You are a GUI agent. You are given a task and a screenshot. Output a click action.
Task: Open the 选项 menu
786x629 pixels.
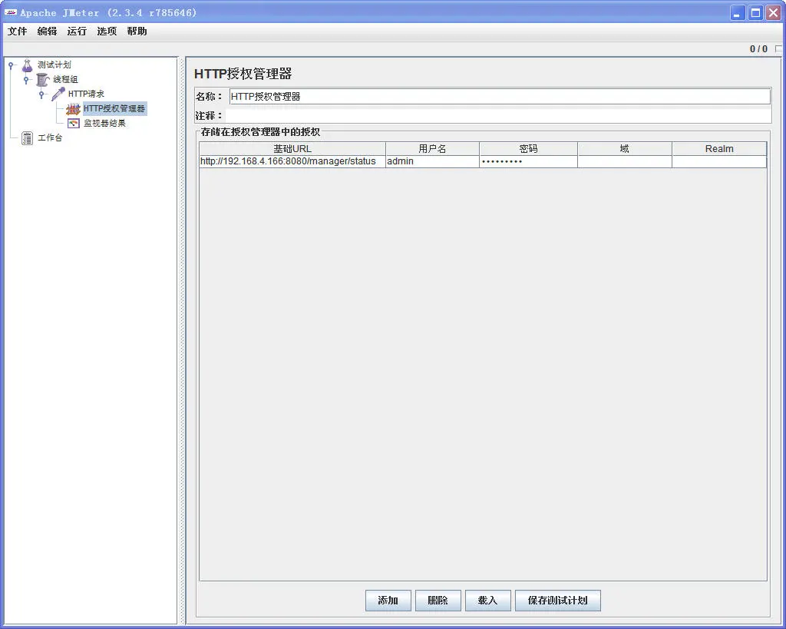pyautogui.click(x=107, y=31)
